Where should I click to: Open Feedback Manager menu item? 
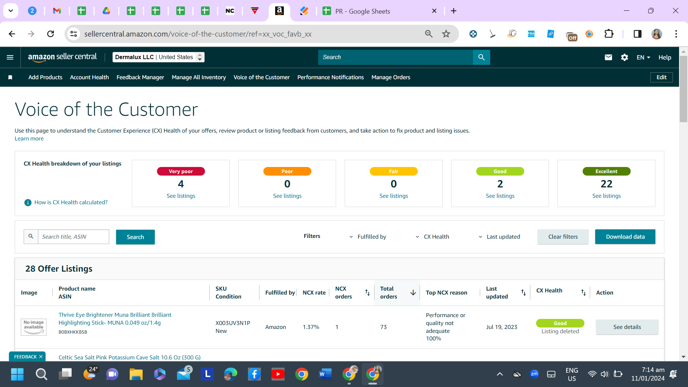(x=140, y=77)
